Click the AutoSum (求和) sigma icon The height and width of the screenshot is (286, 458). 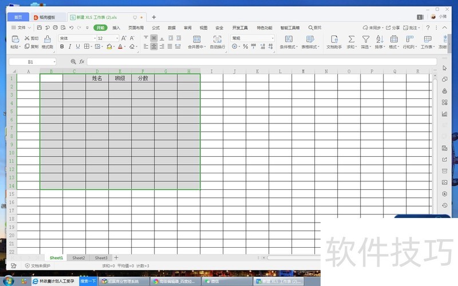pos(351,39)
